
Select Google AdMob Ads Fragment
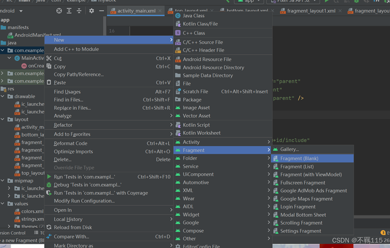pos(312,191)
